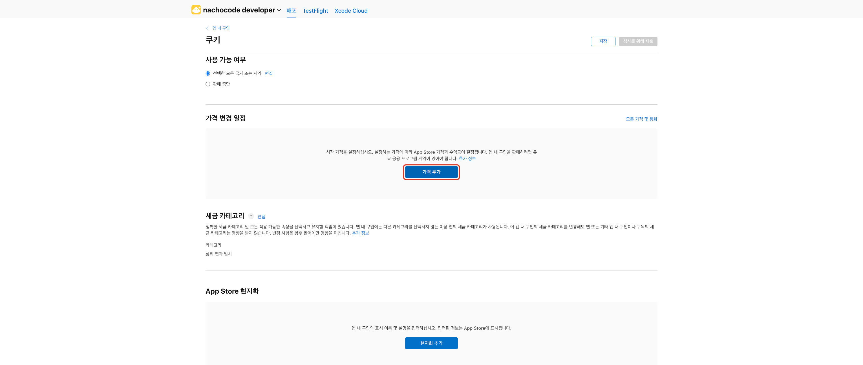Click the 현지화 추가 button
This screenshot has height=365, width=863.
[x=431, y=343]
